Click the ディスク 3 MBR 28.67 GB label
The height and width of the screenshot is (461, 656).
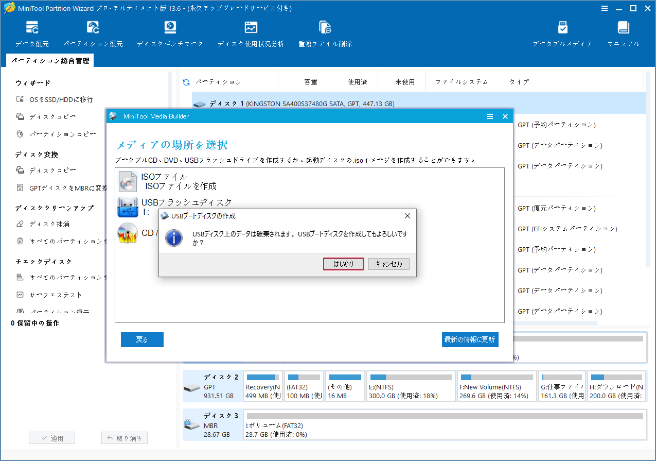[221, 425]
